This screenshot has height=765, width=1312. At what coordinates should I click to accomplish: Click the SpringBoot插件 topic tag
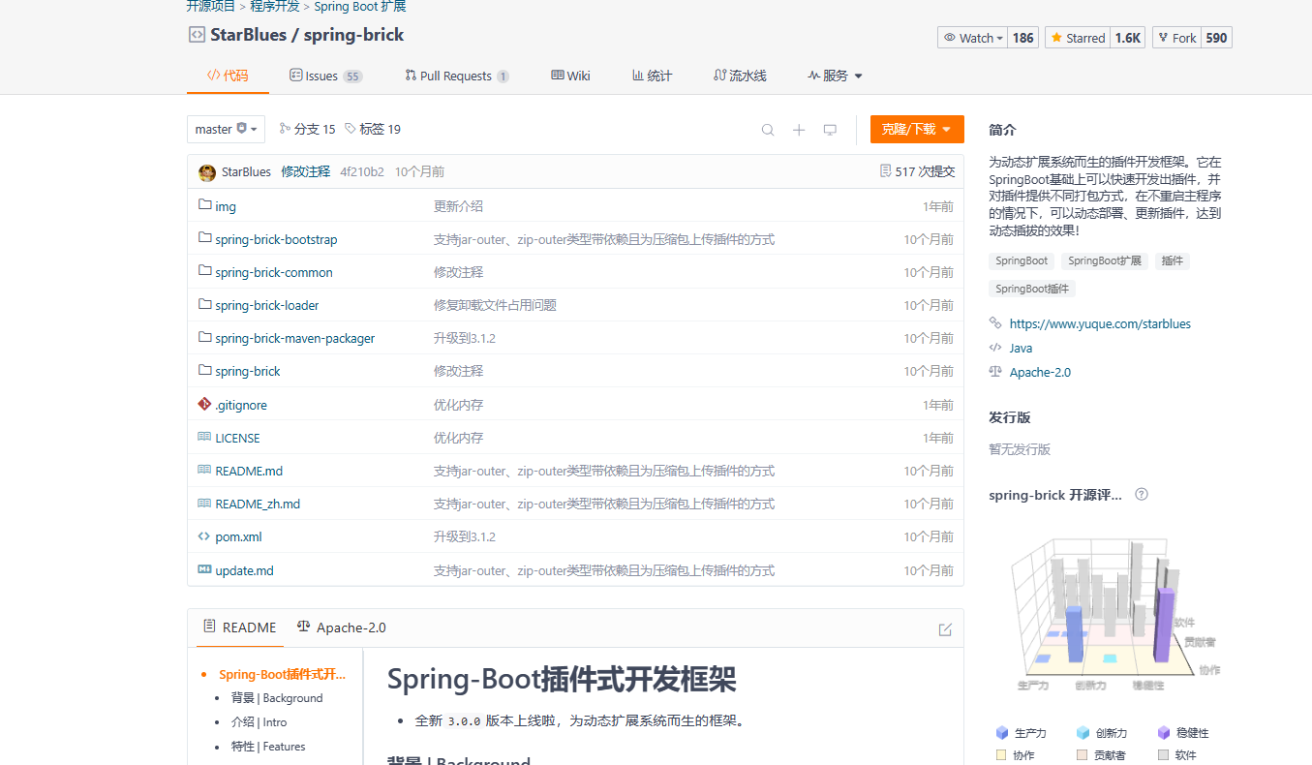1032,289
